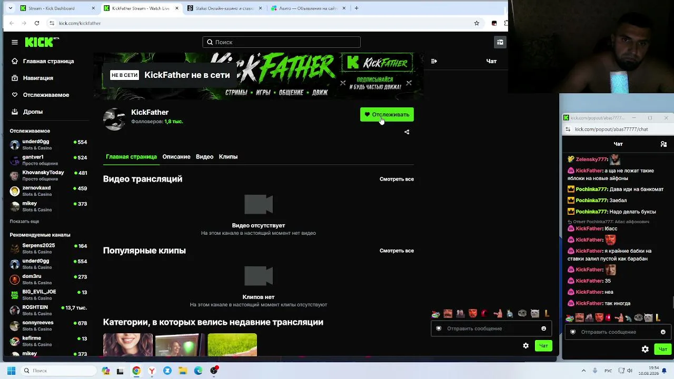Screen dimensions: 674x379
Task: Open the emoji picker in main chat input
Action: click(543, 328)
